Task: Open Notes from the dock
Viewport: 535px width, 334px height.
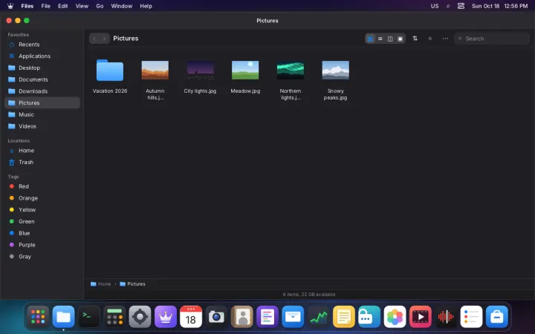Action: 343,317
